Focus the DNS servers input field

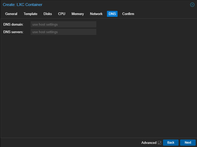click(x=63, y=32)
